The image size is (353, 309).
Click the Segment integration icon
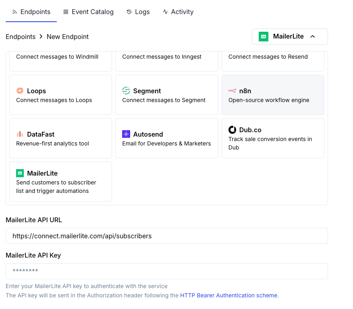(127, 91)
